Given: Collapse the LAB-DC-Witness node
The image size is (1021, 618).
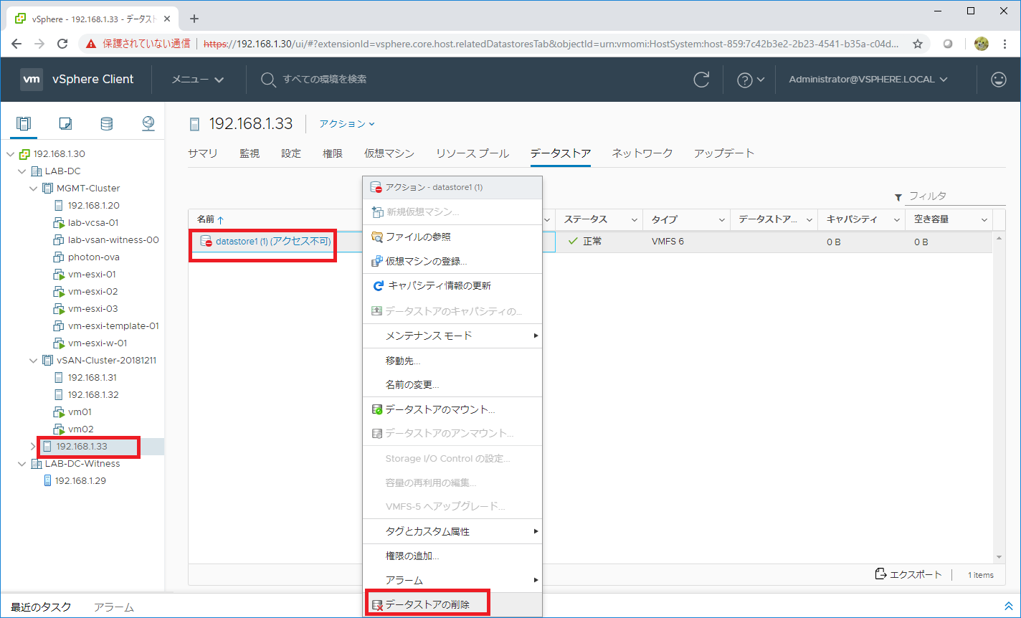Looking at the screenshot, I should click(22, 463).
